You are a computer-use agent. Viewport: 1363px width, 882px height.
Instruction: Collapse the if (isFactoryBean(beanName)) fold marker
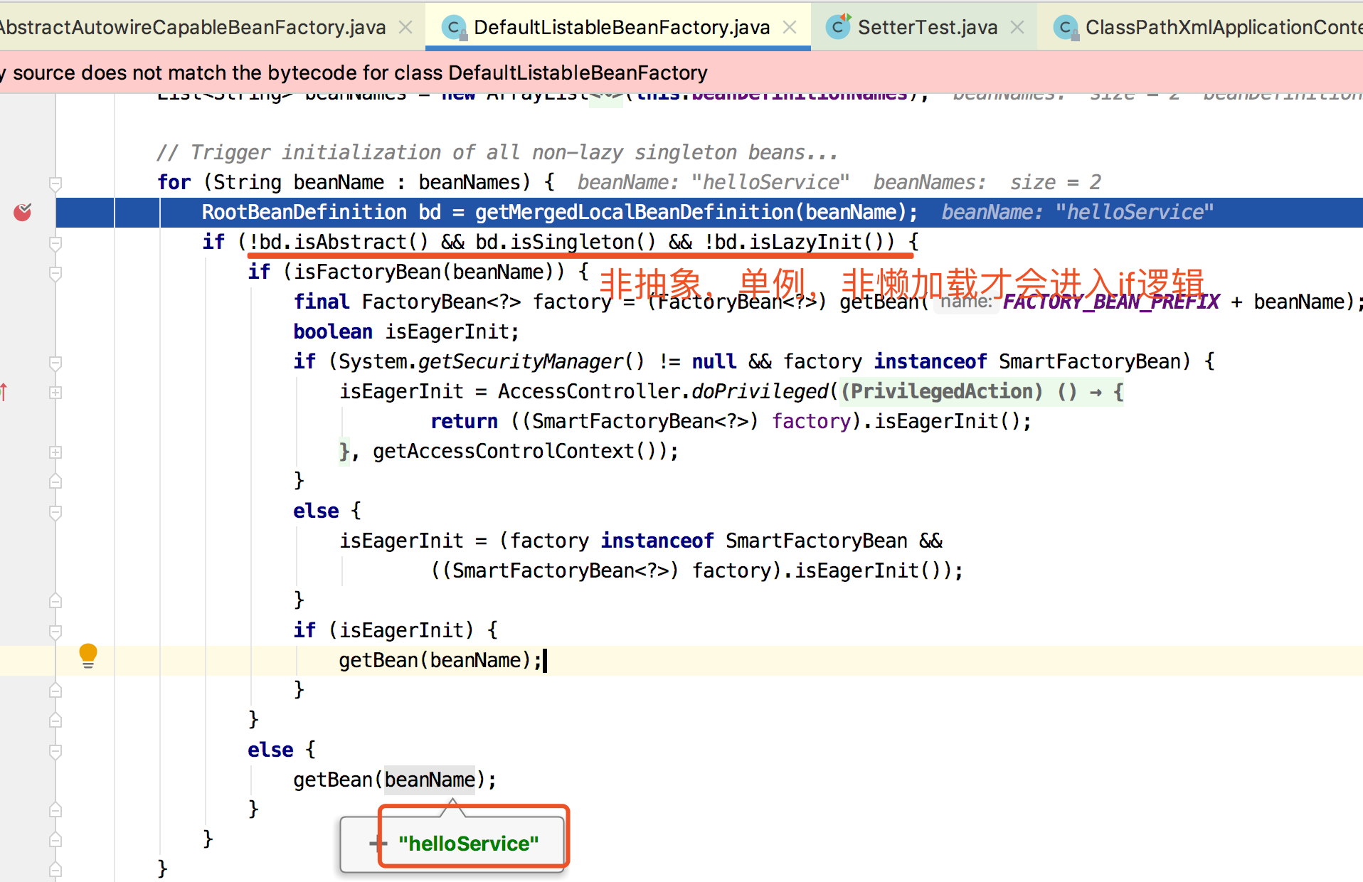[x=55, y=272]
